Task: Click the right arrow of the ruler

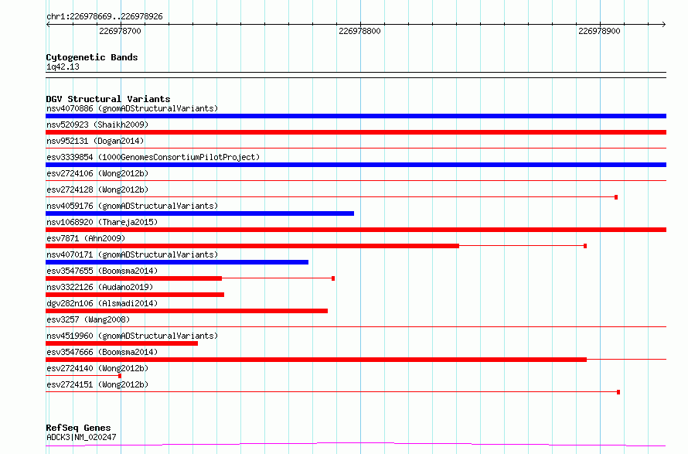Action: [x=663, y=24]
